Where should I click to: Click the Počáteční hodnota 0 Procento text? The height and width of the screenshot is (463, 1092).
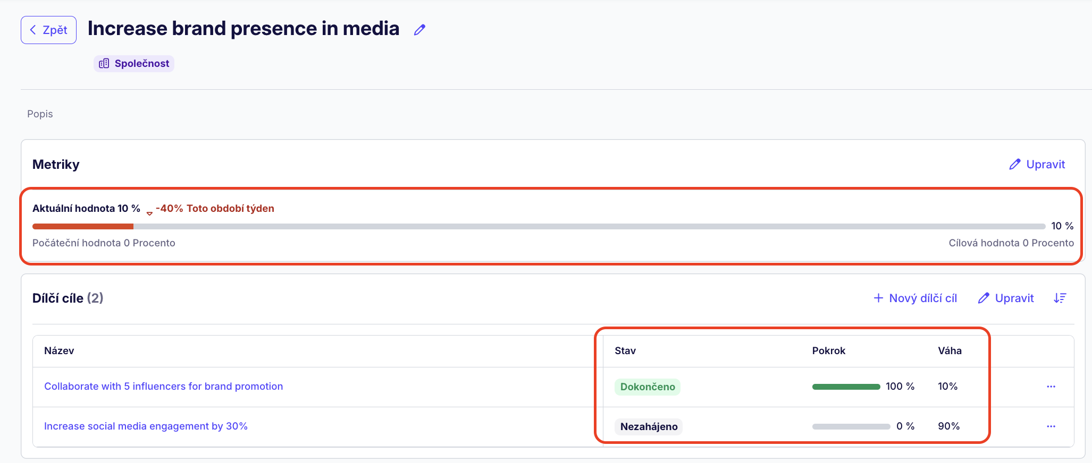click(104, 243)
